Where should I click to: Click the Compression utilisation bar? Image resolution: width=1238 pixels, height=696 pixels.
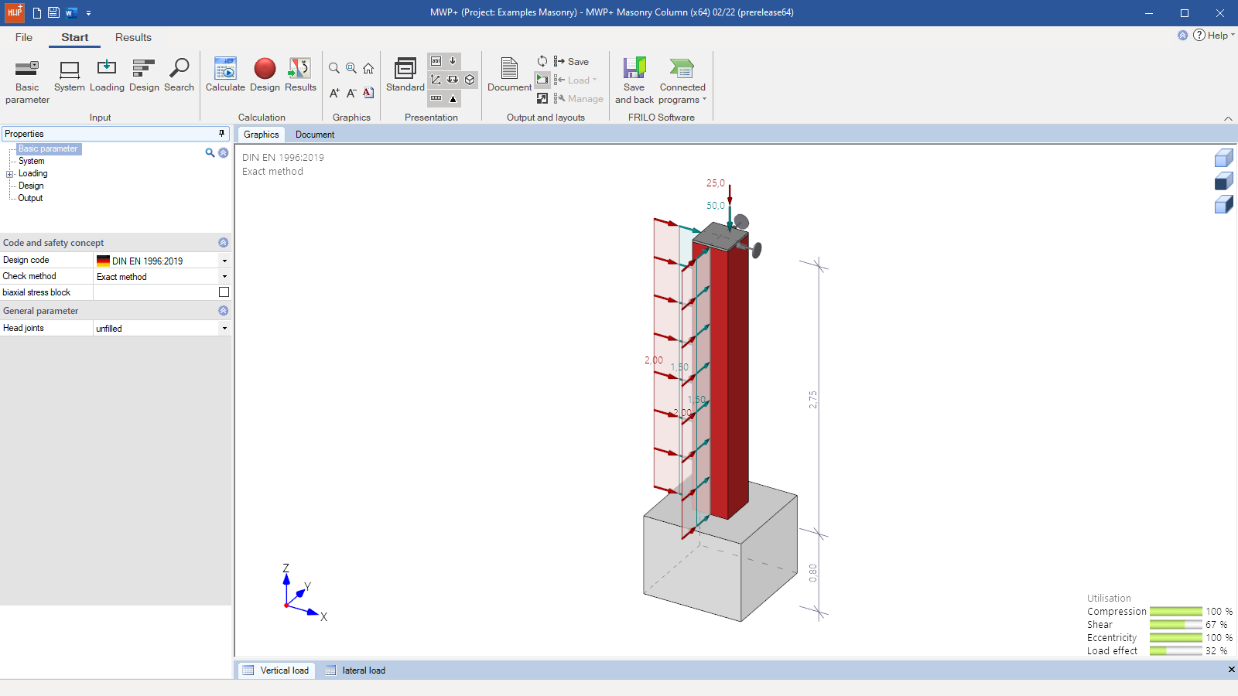point(1175,612)
